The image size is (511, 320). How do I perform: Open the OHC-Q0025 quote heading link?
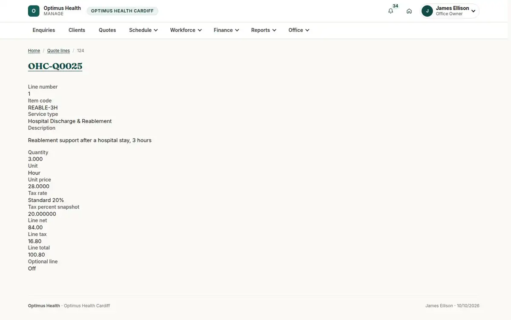click(x=55, y=66)
